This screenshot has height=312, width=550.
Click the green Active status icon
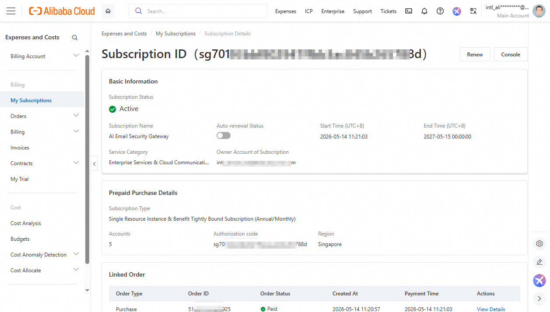click(x=112, y=109)
